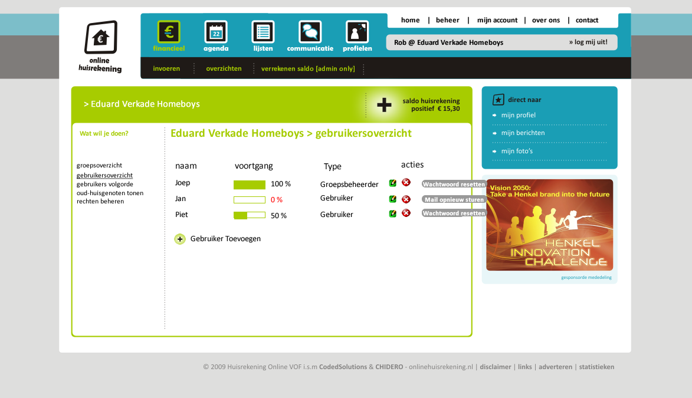Image resolution: width=692 pixels, height=398 pixels.
Task: Open the Henkel Innovation Challenge banner
Action: [x=549, y=225]
